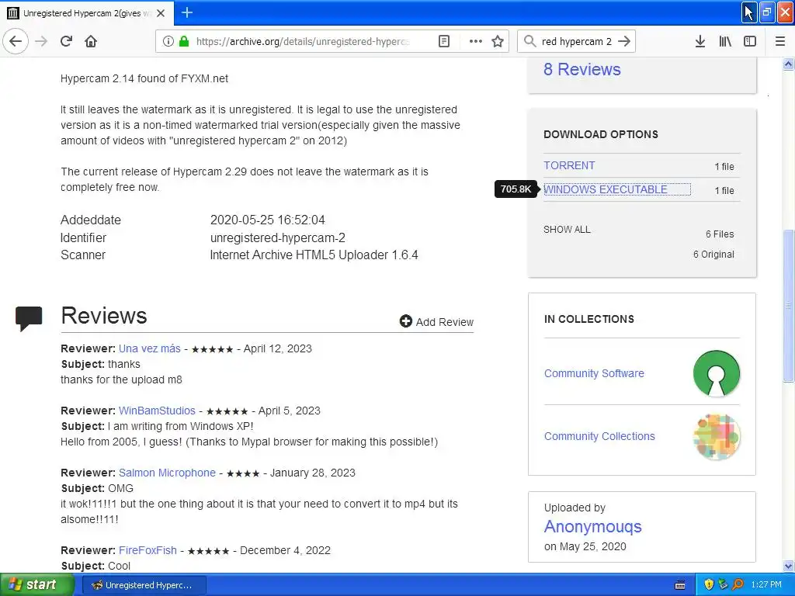This screenshot has height=596, width=795.
Task: Click SHOW ALL download files
Action: [567, 230]
